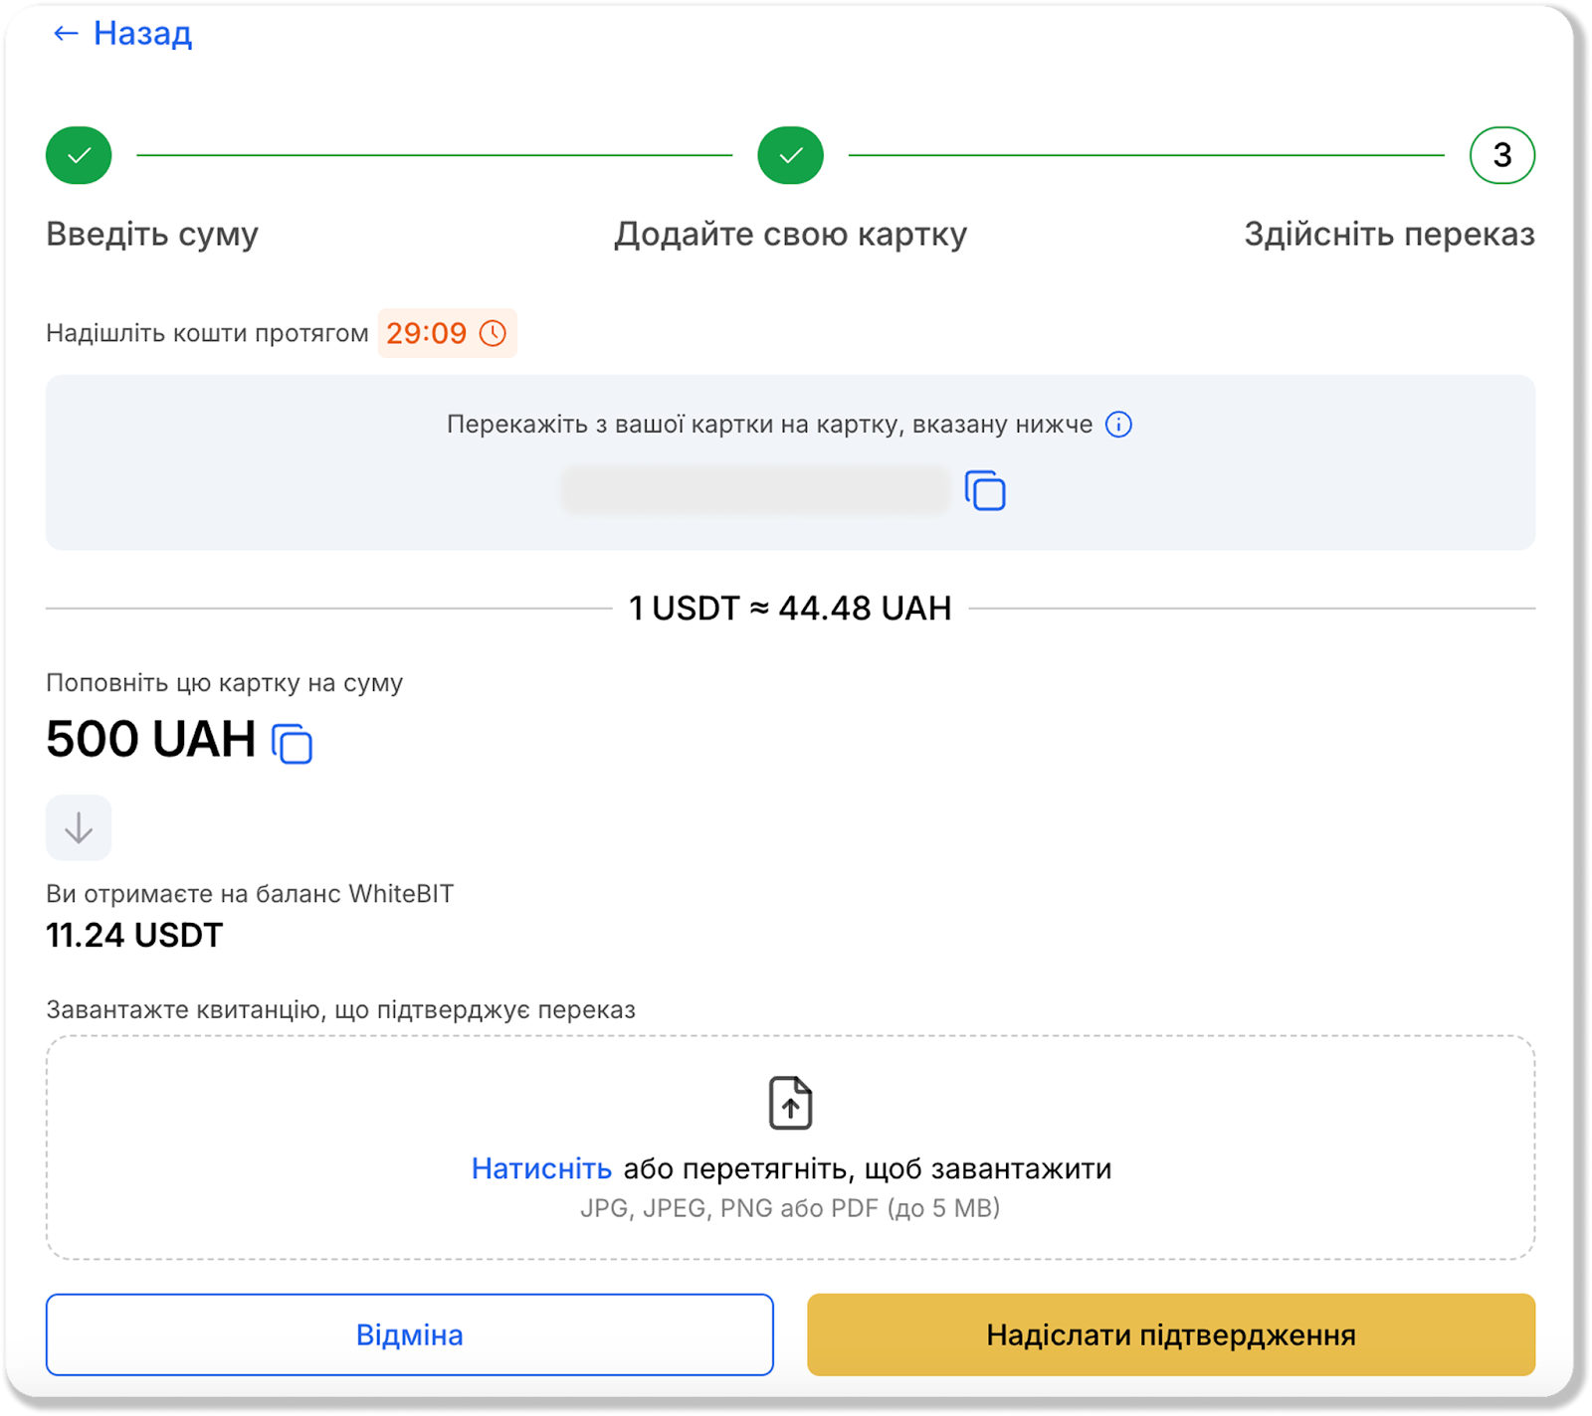Go back via the Назад link

pos(142,34)
